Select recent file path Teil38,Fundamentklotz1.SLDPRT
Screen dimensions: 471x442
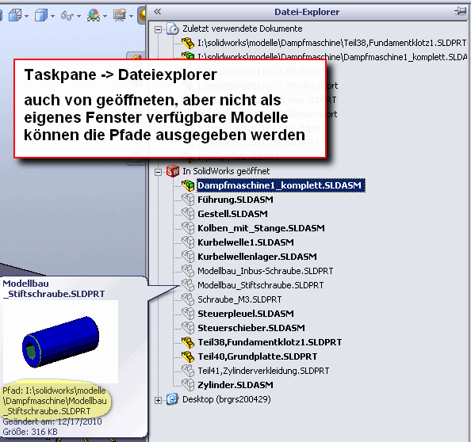[x=332, y=44]
